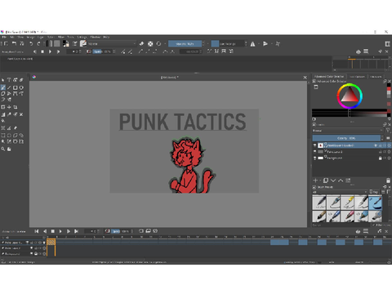392x294 pixels.
Task: Toggle the lock on Background layer
Action: 381,158
